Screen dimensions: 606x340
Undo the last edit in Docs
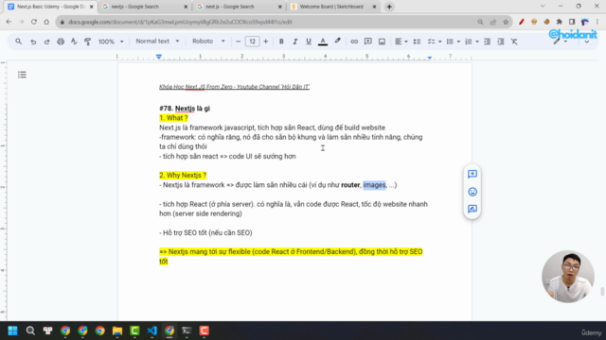click(33, 42)
